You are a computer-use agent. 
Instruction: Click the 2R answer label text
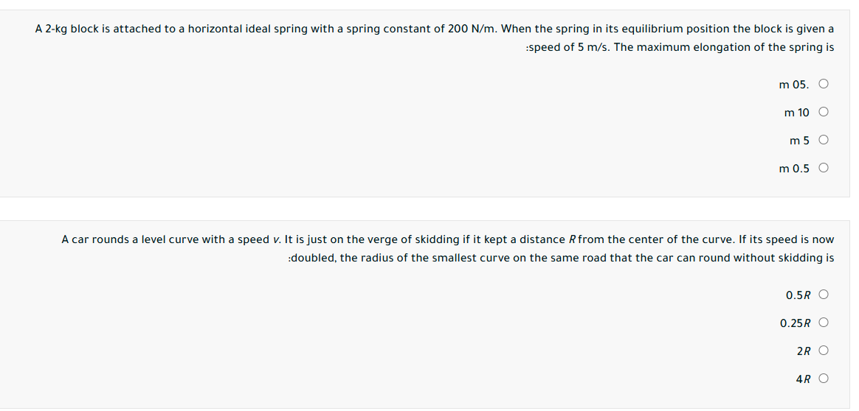(804, 351)
